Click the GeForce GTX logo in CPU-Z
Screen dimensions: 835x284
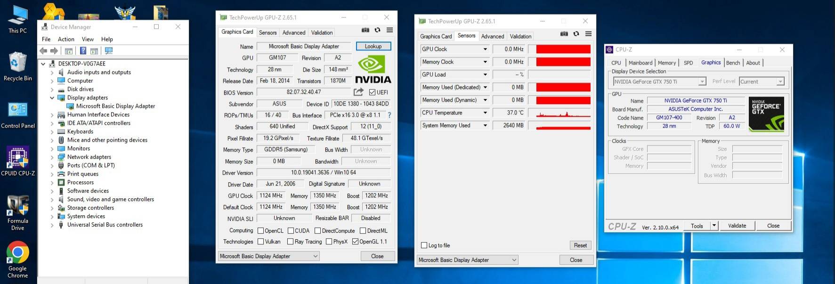766,114
